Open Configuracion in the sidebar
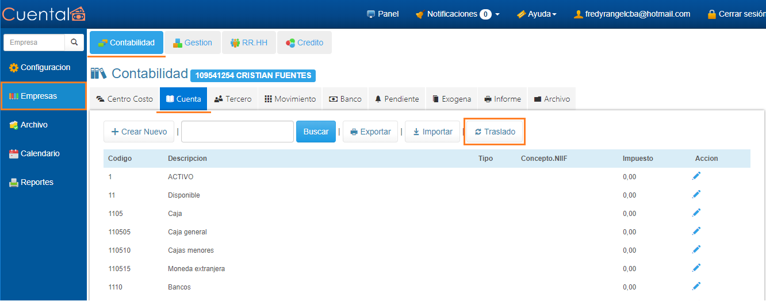This screenshot has height=301, width=766. click(x=44, y=67)
